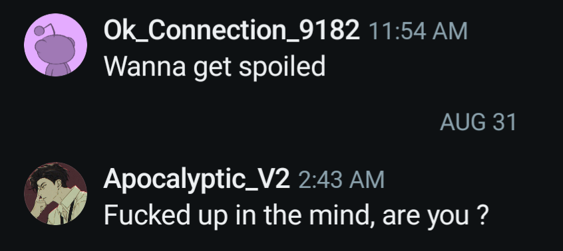
Task: Select the message ending "are you ?"
Action: pos(296,216)
